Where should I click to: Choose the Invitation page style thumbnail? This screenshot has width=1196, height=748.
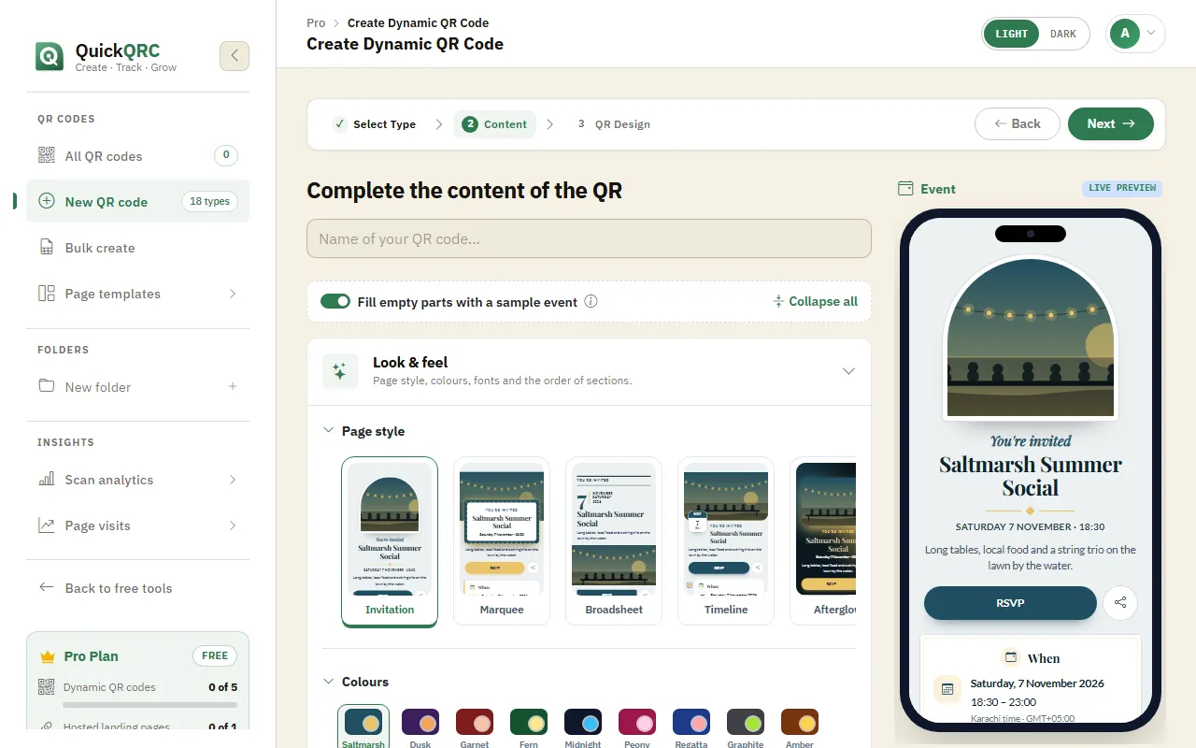coord(390,540)
